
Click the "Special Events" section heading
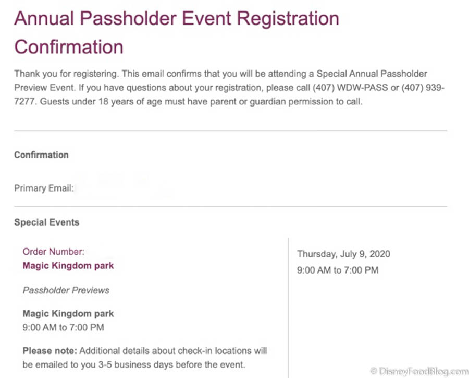point(46,222)
